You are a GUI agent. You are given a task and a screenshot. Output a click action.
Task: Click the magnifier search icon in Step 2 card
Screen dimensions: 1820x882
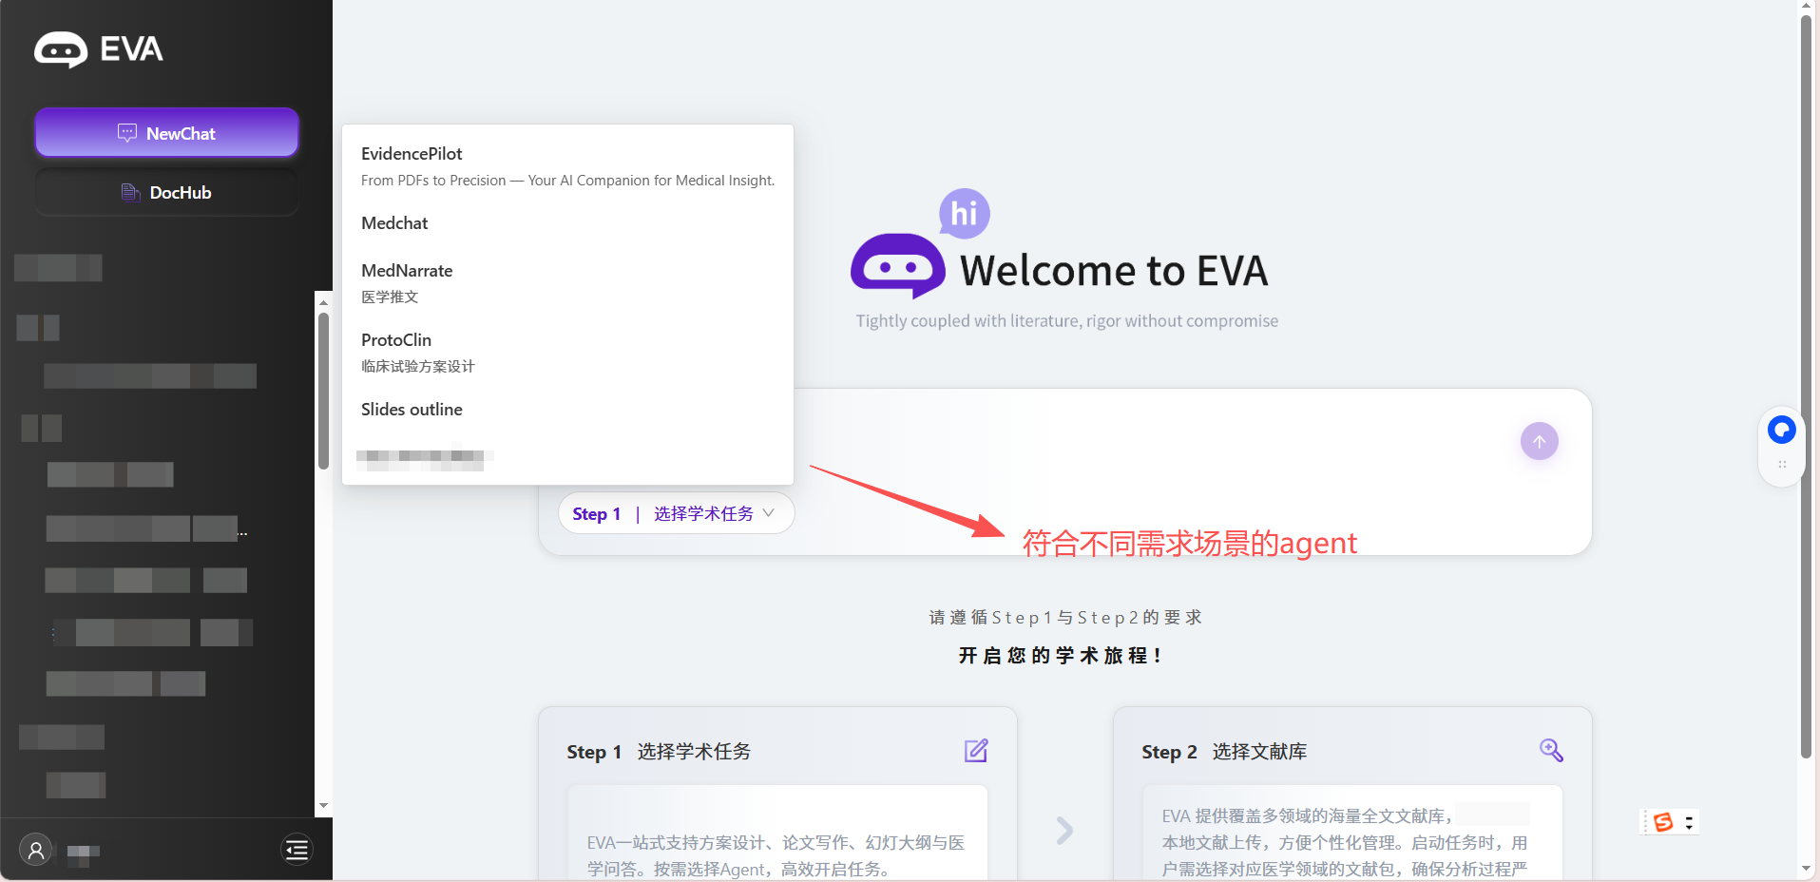(1551, 751)
